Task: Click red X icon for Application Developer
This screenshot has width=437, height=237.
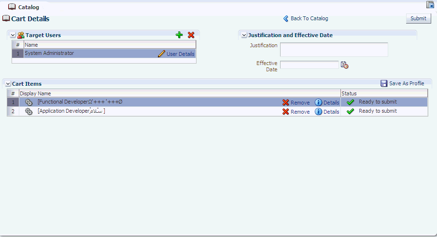Action: [286, 112]
